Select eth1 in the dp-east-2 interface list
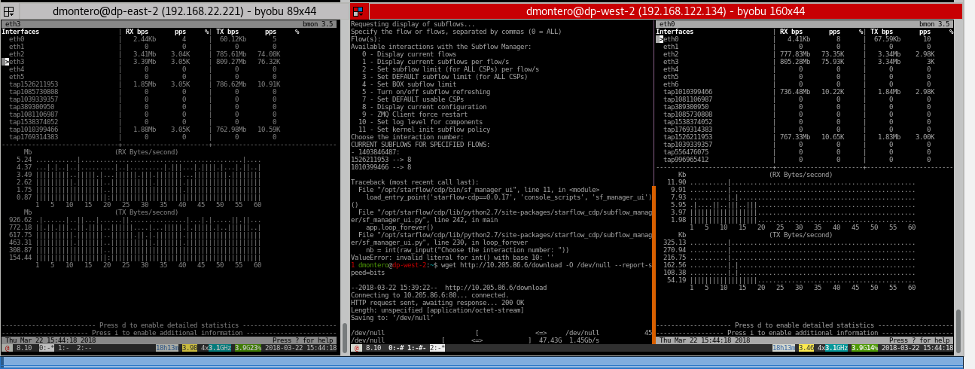This screenshot has height=369, width=975. tap(16, 46)
